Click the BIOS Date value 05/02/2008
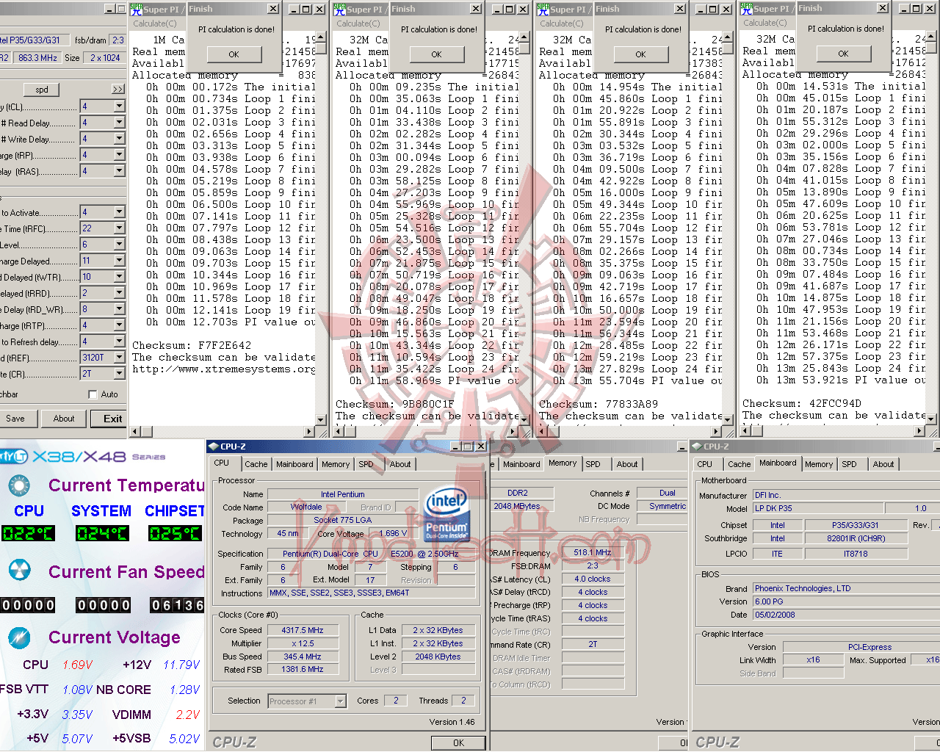940x752 pixels. pyautogui.click(x=846, y=615)
